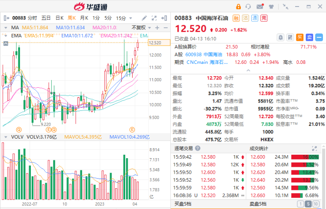
Task: Click the 竞 auction badge
Action: click(x=264, y=18)
